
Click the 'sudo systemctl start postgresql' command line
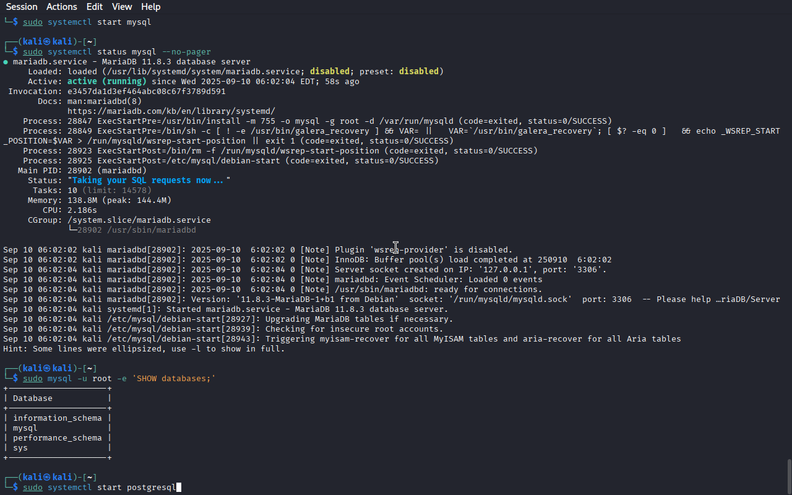pyautogui.click(x=100, y=488)
